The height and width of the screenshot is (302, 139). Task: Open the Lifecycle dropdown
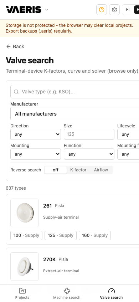pyautogui.click(x=128, y=135)
